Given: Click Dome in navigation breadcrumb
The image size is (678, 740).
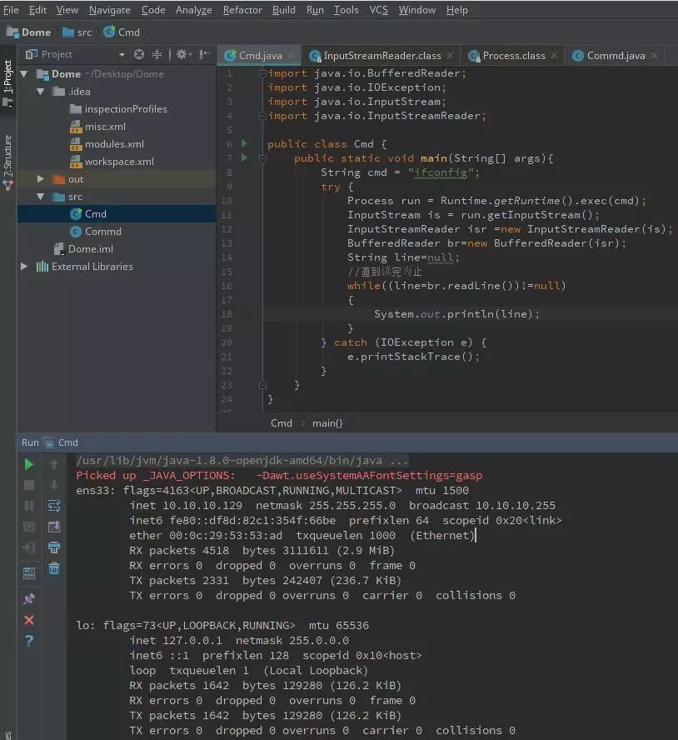Looking at the screenshot, I should click(x=29, y=32).
